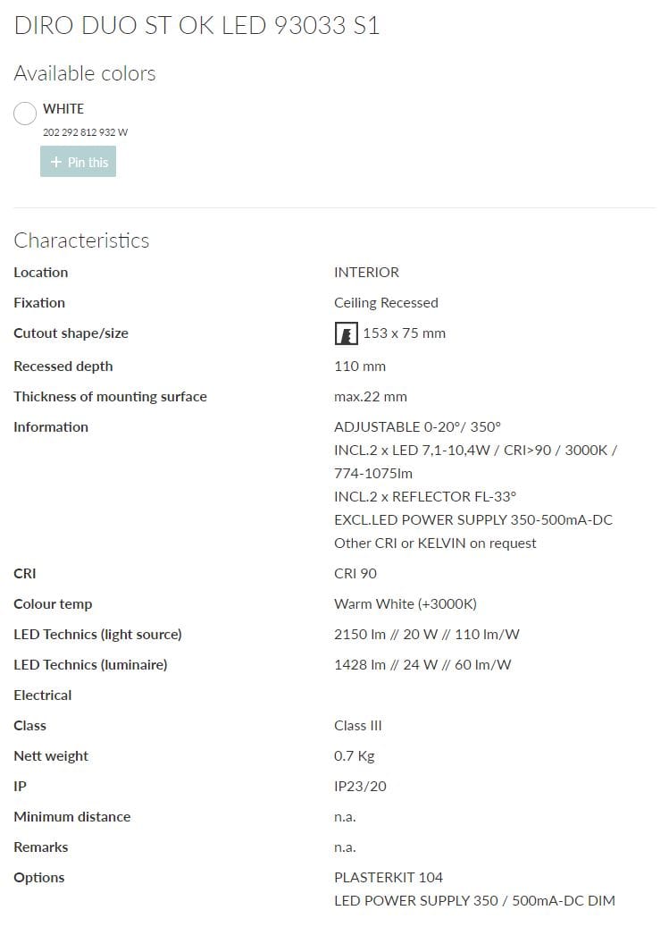Click the Class III value
Image resolution: width=669 pixels, height=927 pixels.
coord(358,725)
